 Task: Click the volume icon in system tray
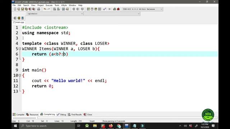[185, 126]
